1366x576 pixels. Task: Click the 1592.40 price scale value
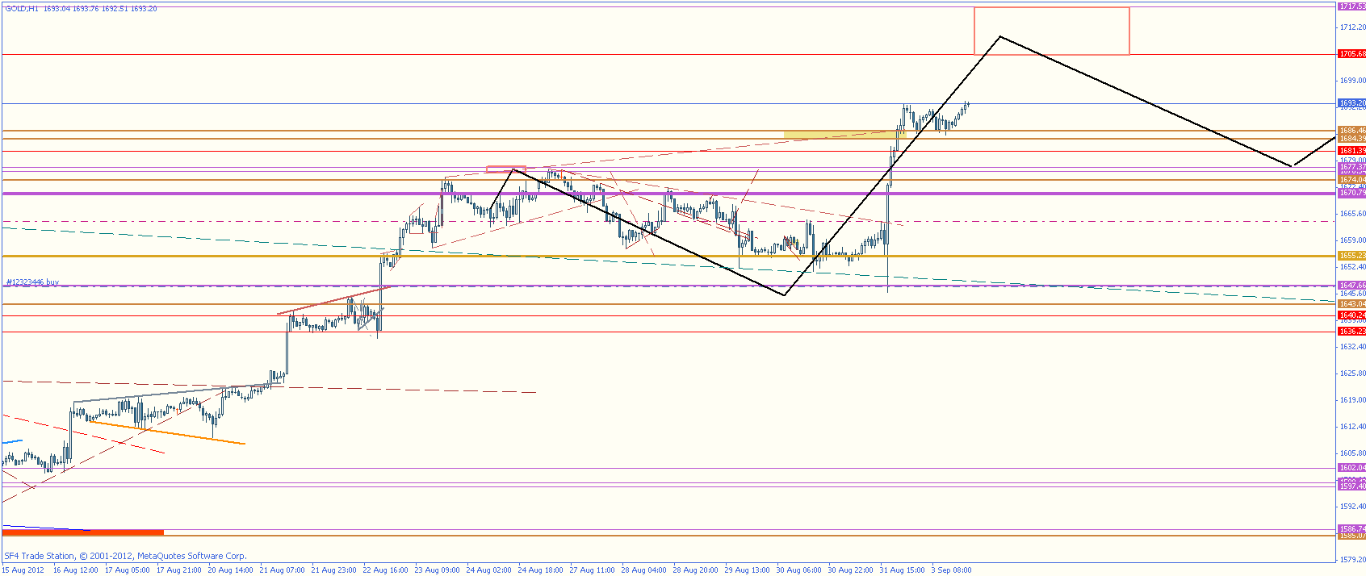pyautogui.click(x=1352, y=507)
